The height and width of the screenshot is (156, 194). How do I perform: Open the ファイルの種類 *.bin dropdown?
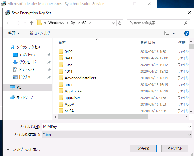[x=117, y=135]
